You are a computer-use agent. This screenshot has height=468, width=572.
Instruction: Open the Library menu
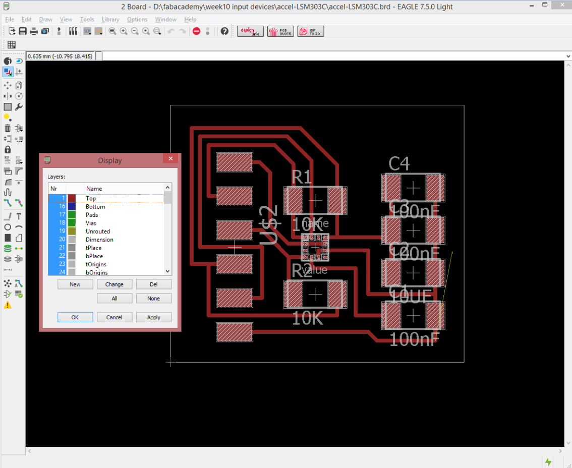110,19
